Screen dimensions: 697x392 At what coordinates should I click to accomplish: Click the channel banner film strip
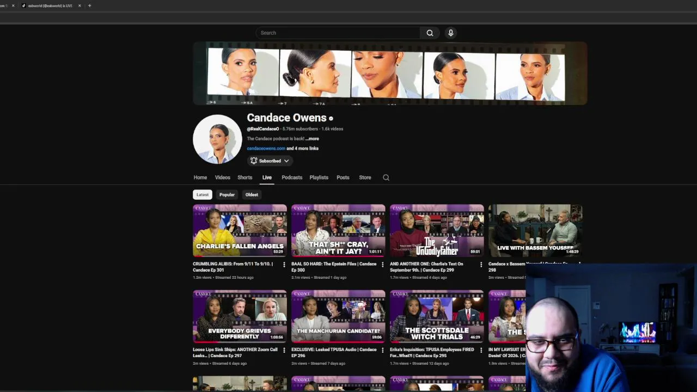click(390, 73)
